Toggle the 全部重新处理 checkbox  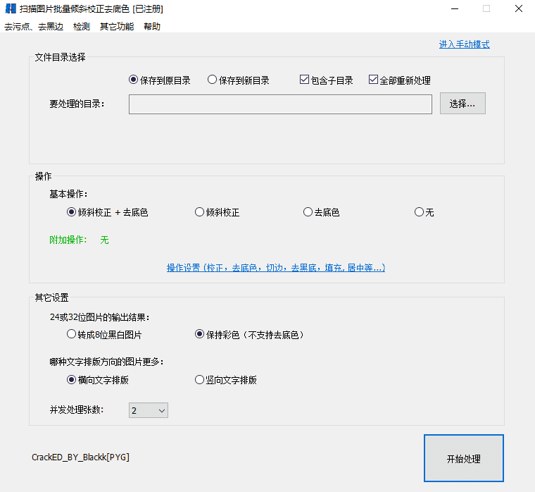click(x=373, y=80)
